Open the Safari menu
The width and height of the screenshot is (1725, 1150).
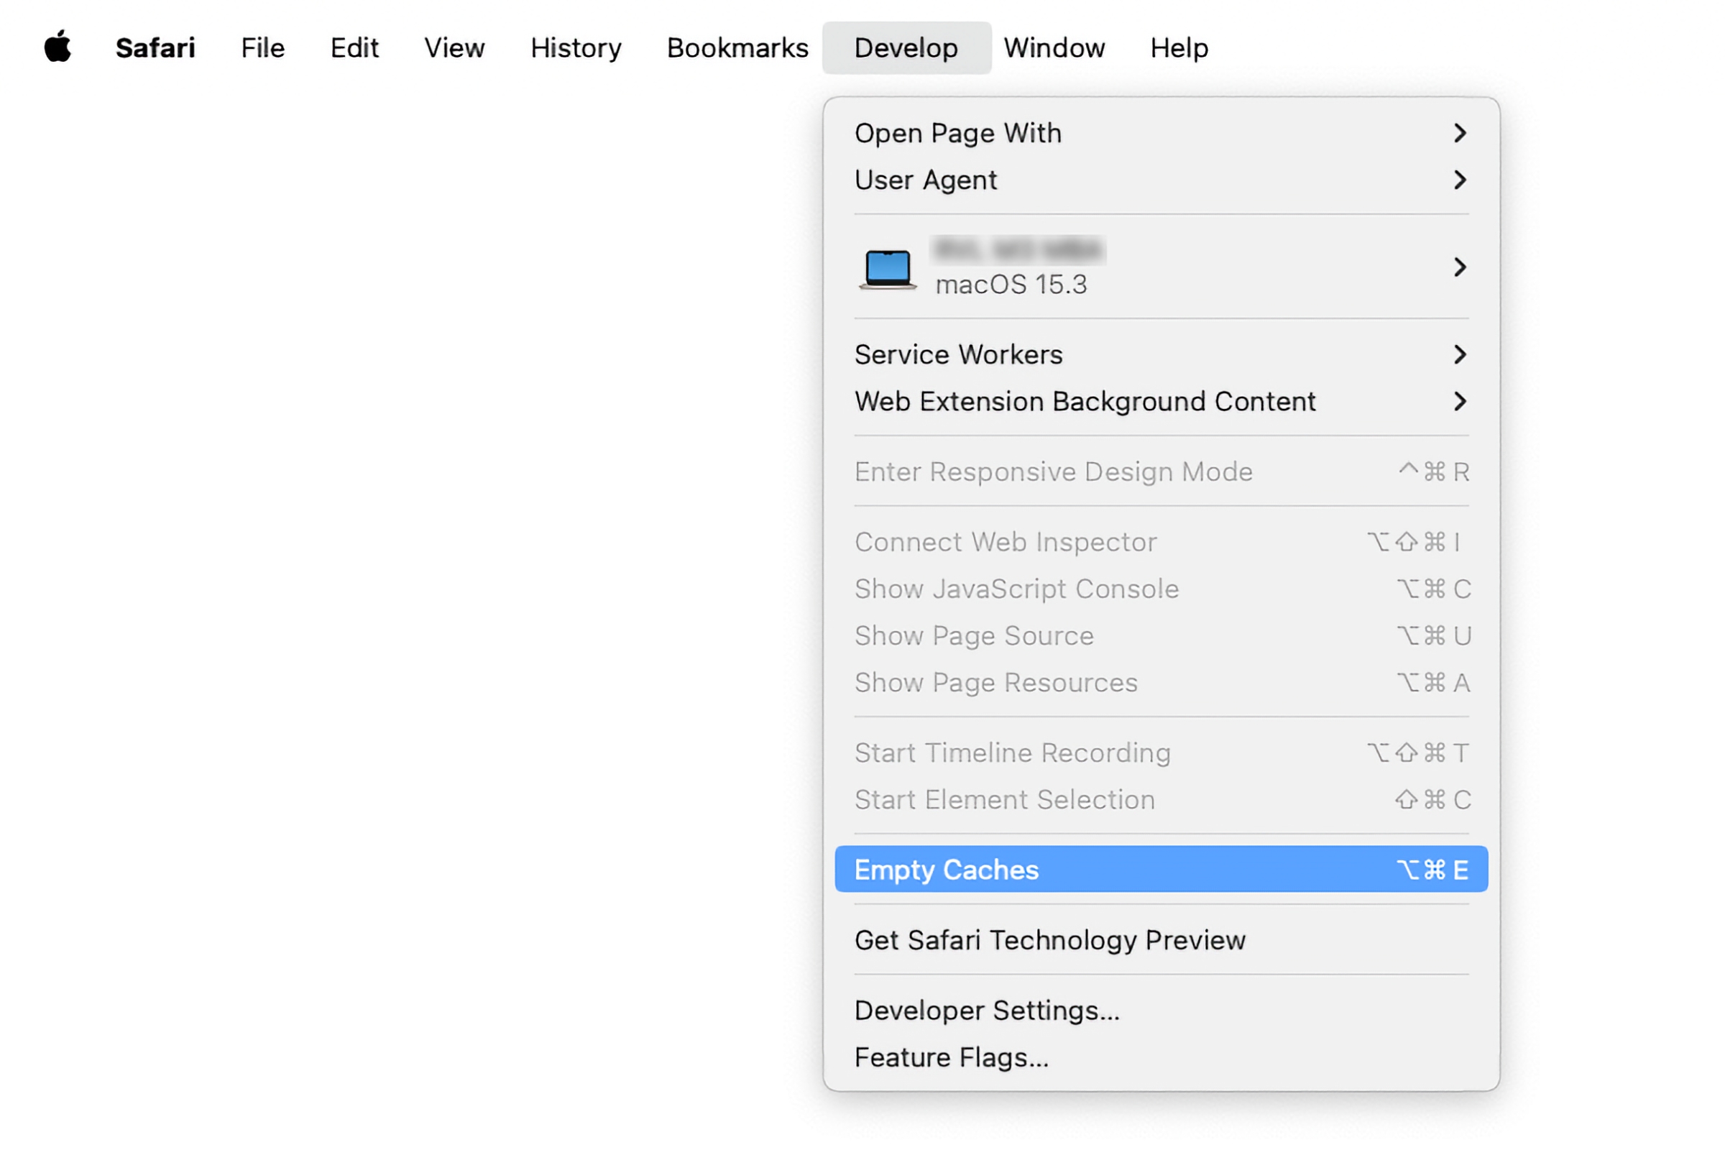[x=154, y=47]
